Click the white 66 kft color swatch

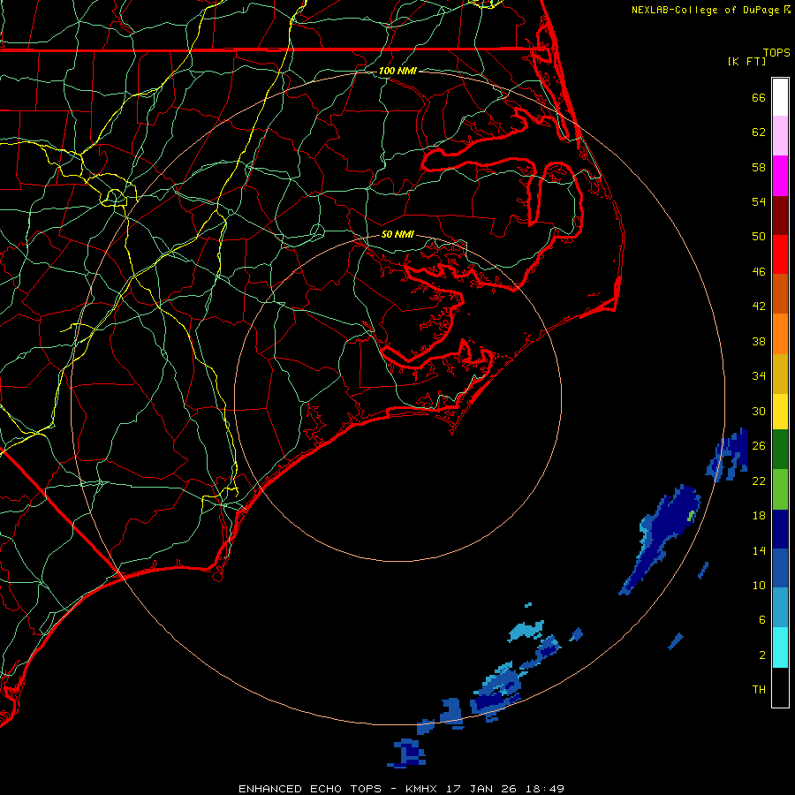pos(780,97)
